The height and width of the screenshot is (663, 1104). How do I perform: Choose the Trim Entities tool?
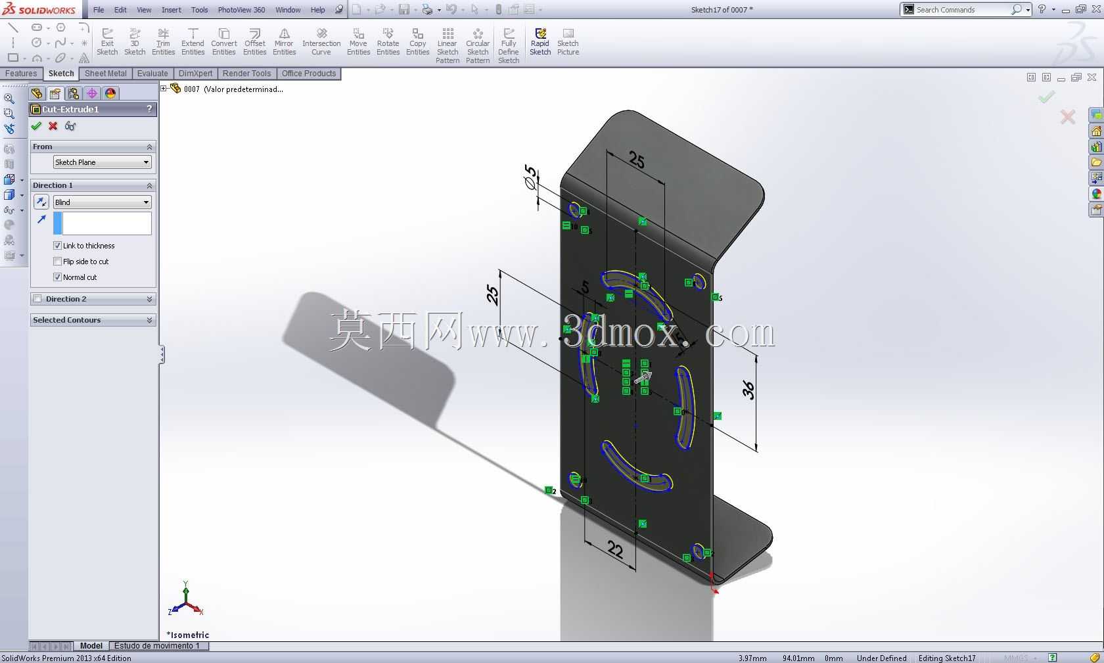click(x=163, y=42)
